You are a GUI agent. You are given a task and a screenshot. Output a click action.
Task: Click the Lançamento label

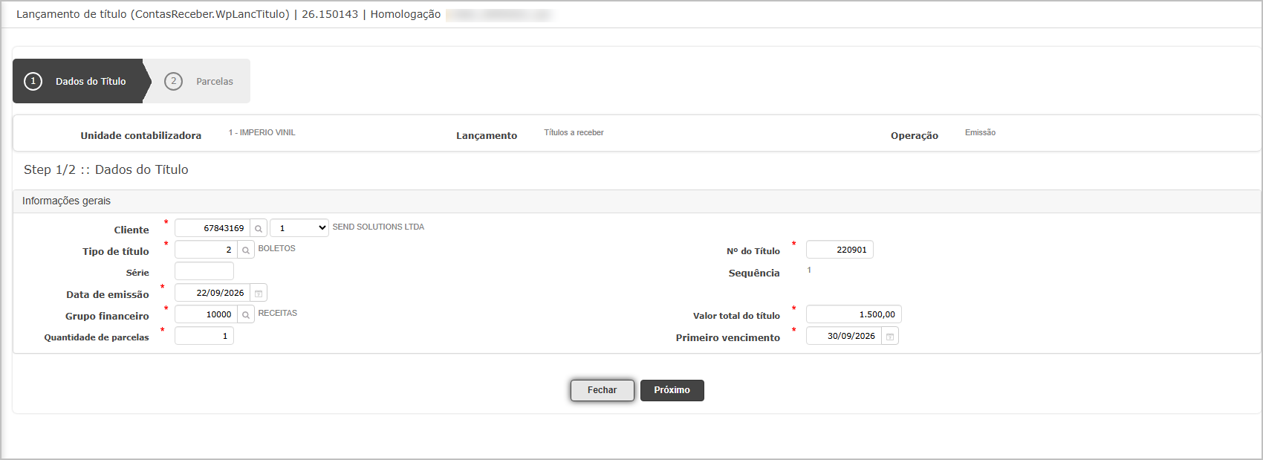[487, 135]
